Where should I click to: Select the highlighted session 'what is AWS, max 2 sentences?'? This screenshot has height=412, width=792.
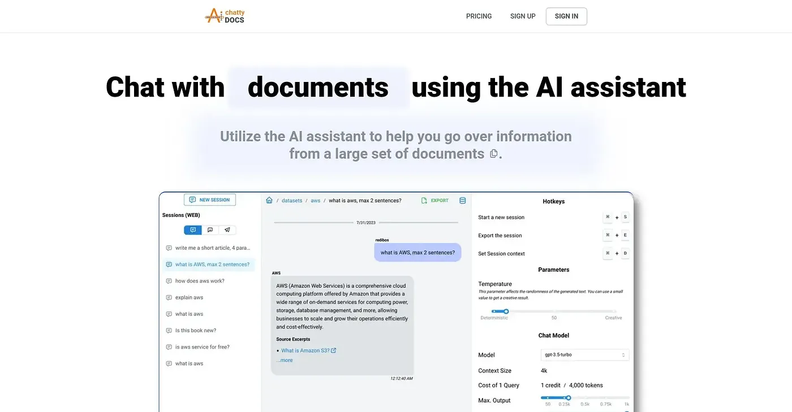coord(209,264)
